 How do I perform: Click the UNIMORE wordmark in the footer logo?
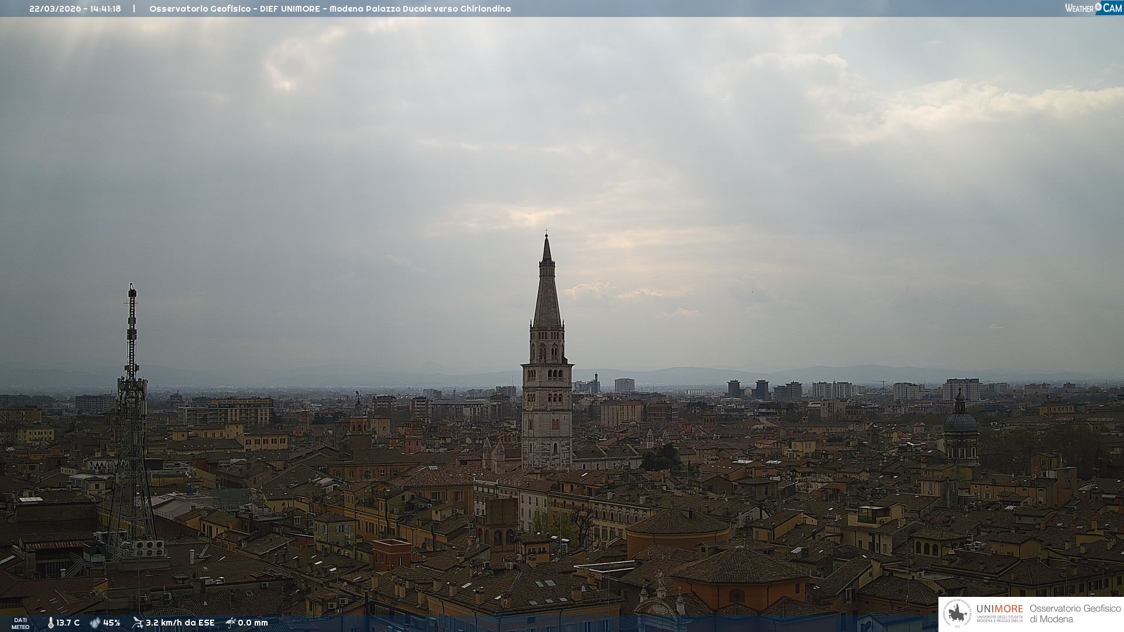(x=999, y=609)
